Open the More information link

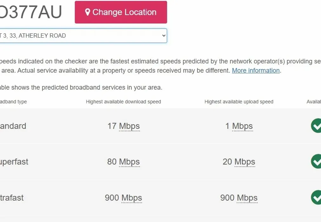(x=256, y=70)
